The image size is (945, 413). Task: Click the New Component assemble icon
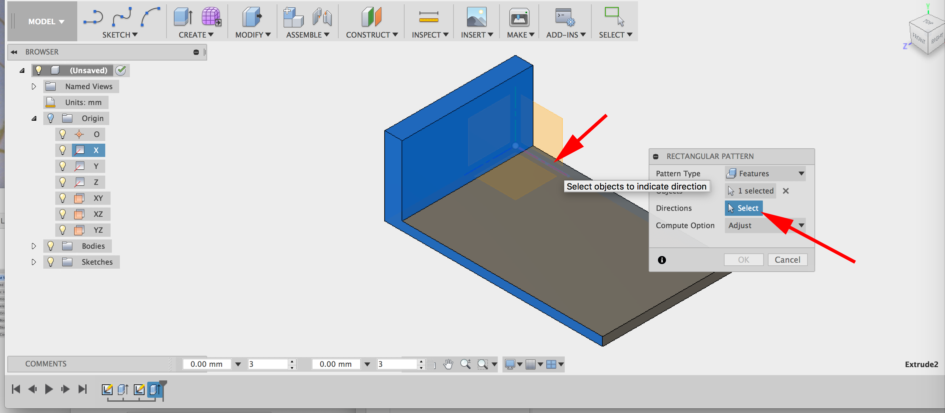click(293, 17)
